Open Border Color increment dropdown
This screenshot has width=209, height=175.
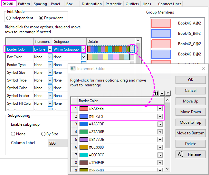click(x=50, y=49)
